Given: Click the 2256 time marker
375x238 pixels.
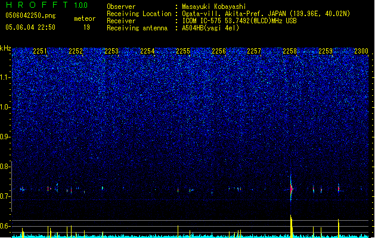Looking at the screenshot, I should [x=219, y=51].
